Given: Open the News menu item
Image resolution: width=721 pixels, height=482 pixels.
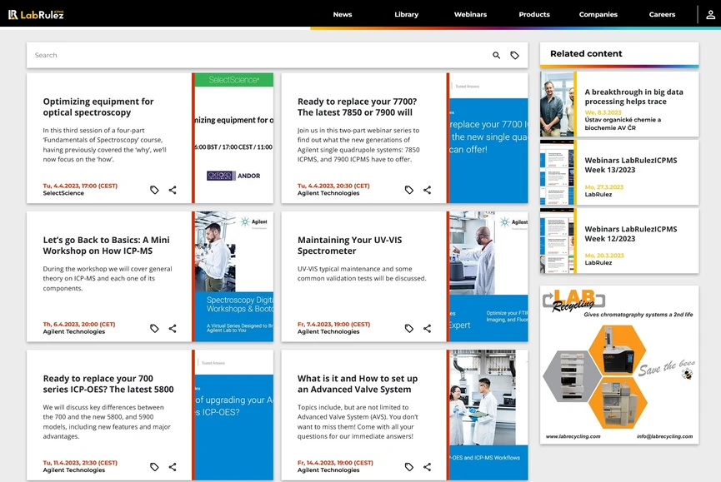Looking at the screenshot, I should click(343, 15).
